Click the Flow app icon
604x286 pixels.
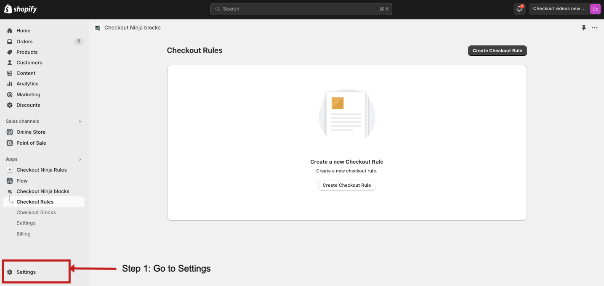tap(10, 181)
